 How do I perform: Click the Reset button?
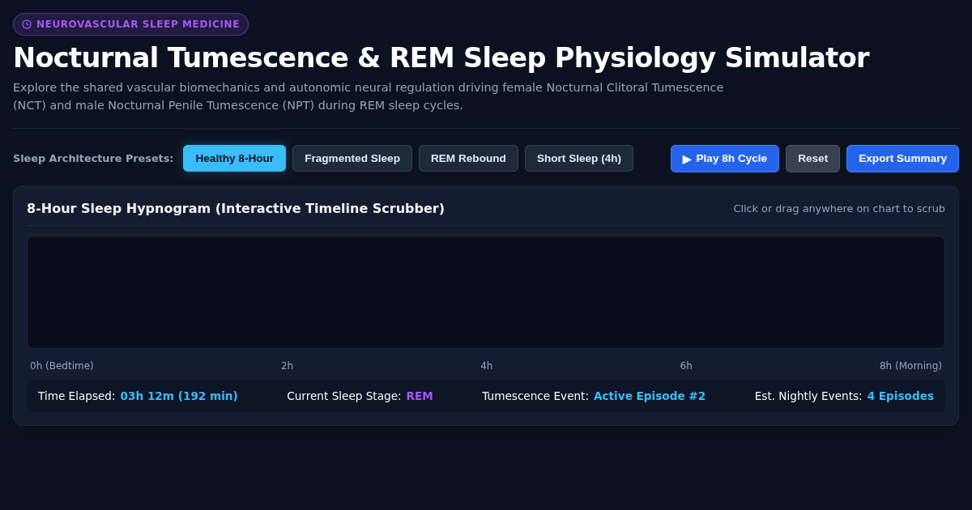coord(812,159)
